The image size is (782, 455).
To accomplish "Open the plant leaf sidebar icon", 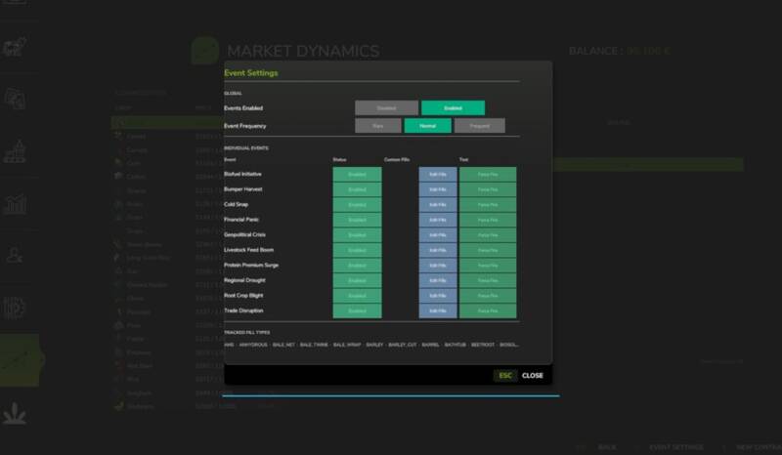I will coord(15,413).
